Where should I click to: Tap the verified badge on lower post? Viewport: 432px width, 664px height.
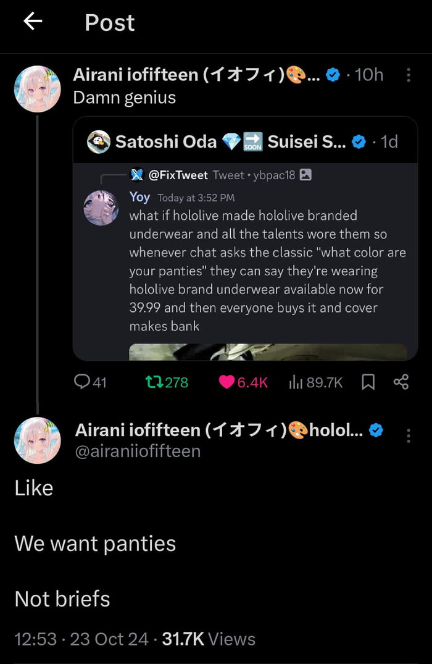[376, 430]
